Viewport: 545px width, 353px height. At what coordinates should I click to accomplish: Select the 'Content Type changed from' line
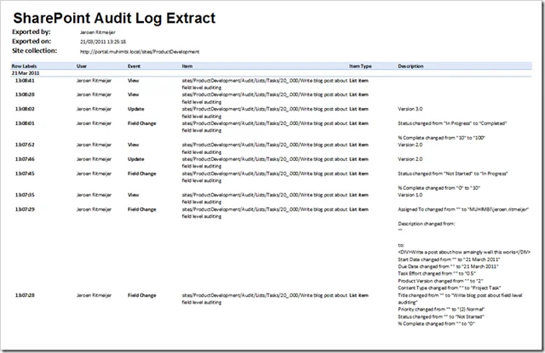coord(449,288)
